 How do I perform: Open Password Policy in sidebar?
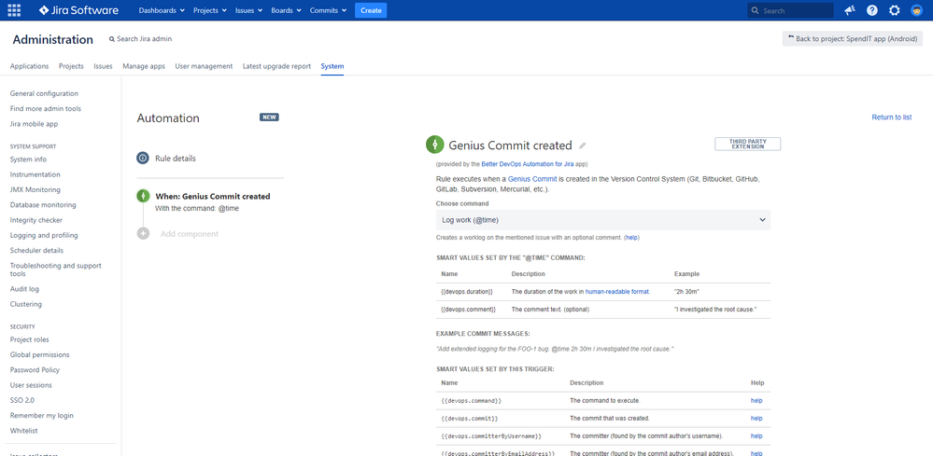[35, 370]
